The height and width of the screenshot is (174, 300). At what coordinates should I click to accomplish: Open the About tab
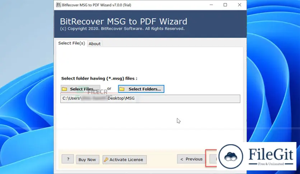point(94,44)
